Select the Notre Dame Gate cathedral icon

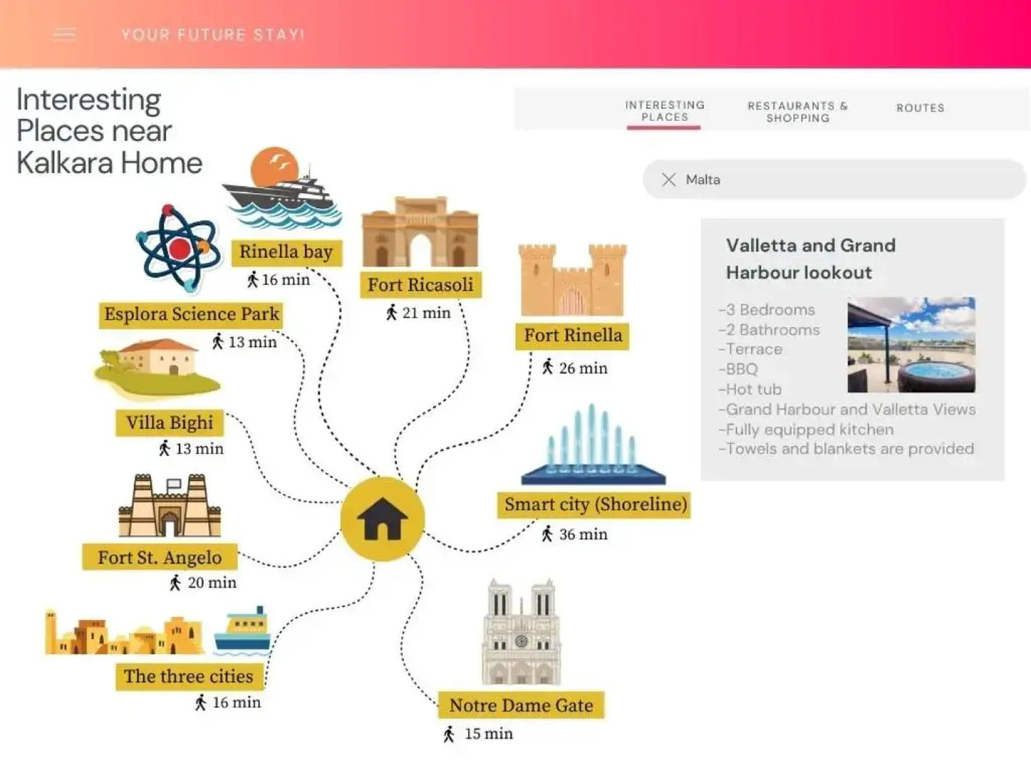[521, 633]
